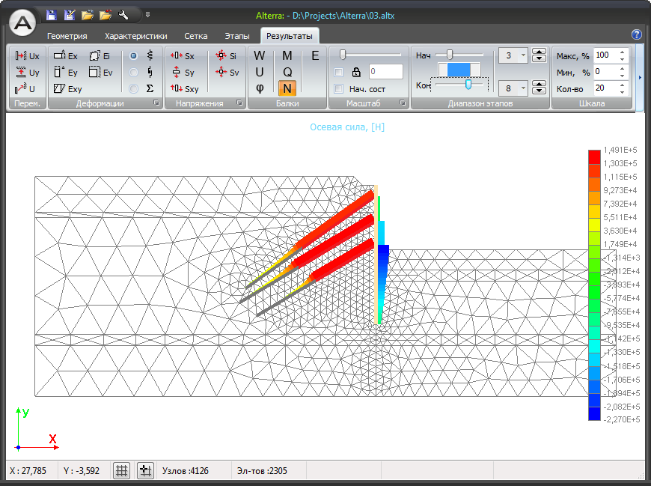Screen dimensions: 651x486
Task: Select the sigma summation radio button
Action: (134, 88)
